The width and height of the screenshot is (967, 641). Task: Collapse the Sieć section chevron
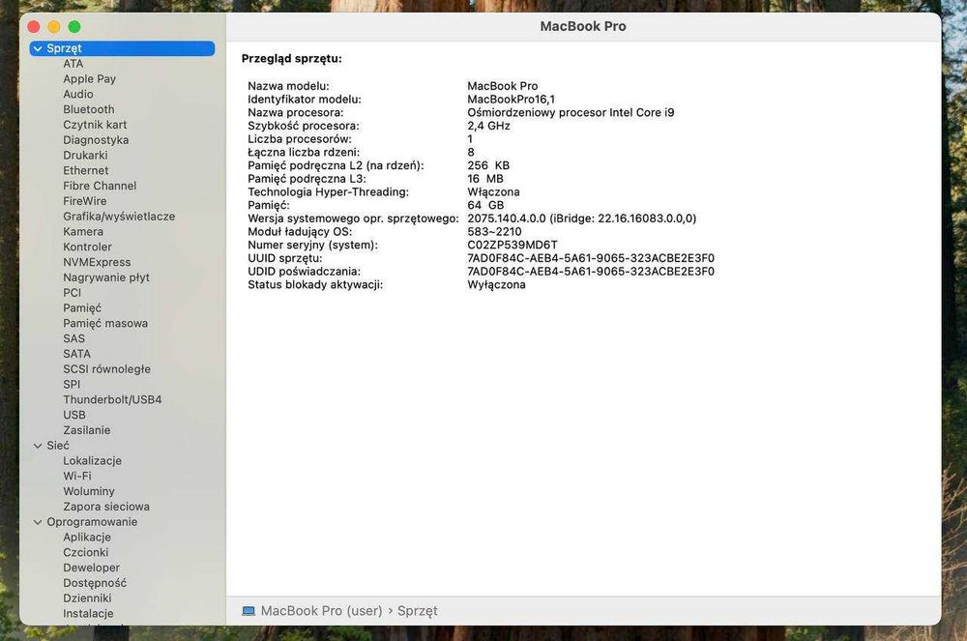[38, 446]
